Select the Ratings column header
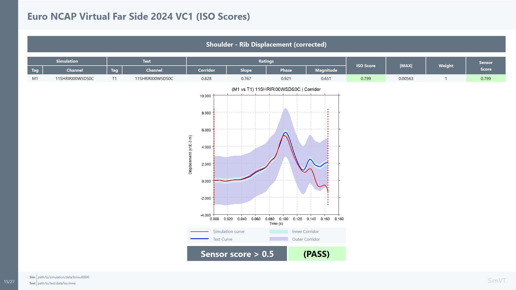Screen dimensions: 516x290 [266, 61]
